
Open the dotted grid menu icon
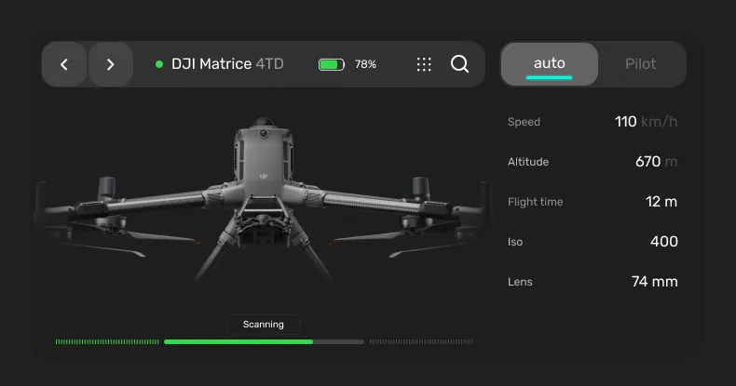click(x=424, y=64)
